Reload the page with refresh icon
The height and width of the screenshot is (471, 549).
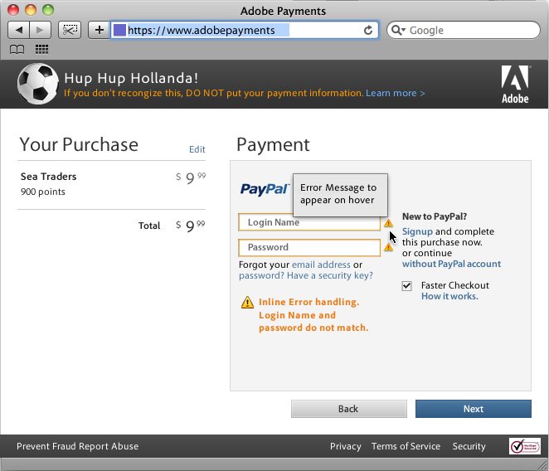(x=368, y=30)
